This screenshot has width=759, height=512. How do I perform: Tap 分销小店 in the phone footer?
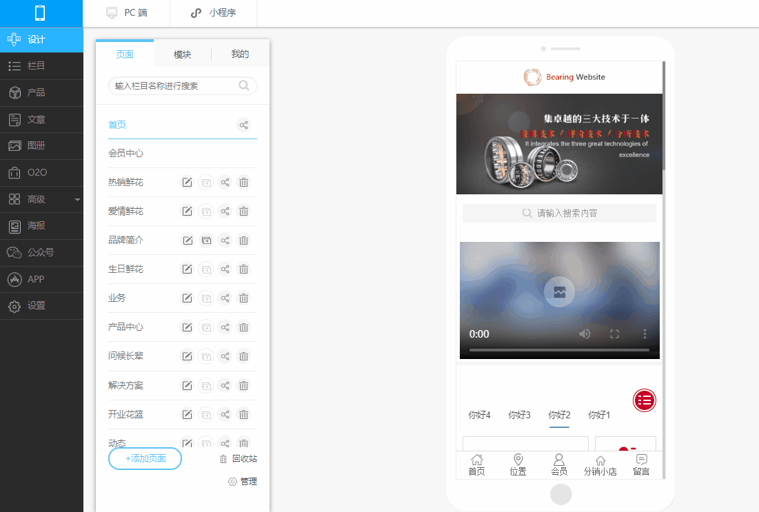600,465
